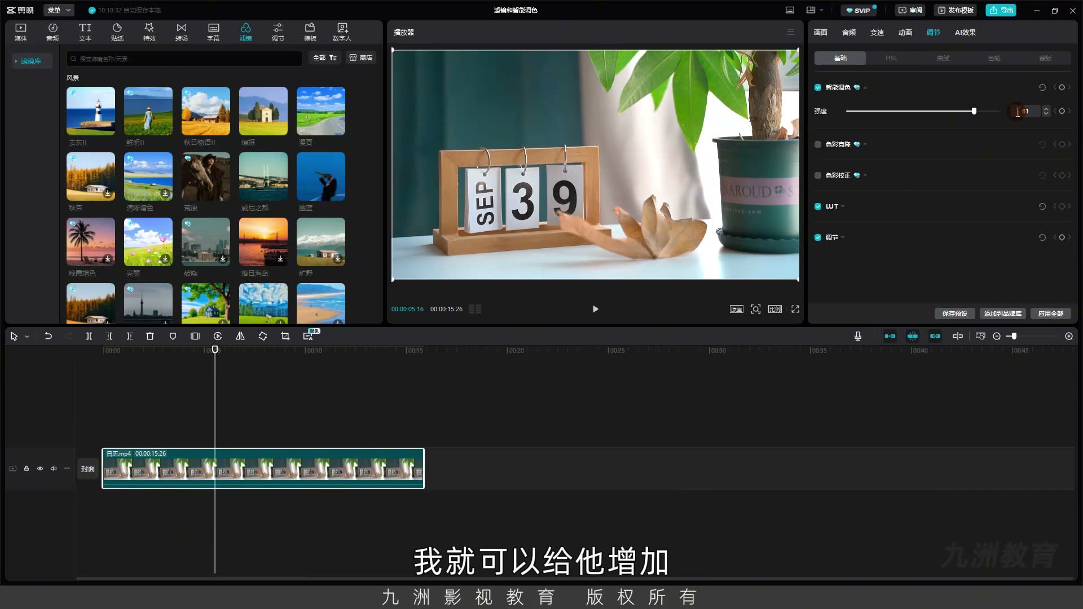This screenshot has width=1083, height=609.
Task: Click the timeline zoom slider handle
Action: (1014, 336)
